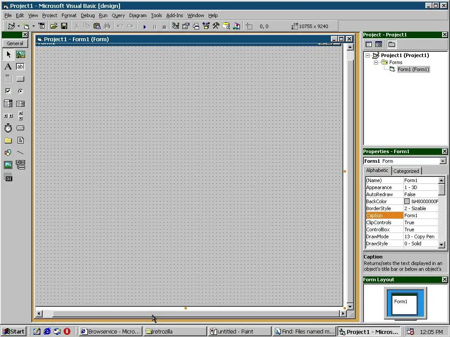Select the CommandButton control tool
This screenshot has width=450, height=337.
point(20,79)
